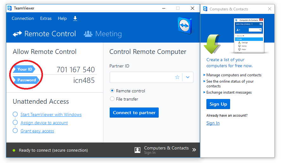This screenshot has width=281, height=163.
Task: Click the Your ID number 701 167 540
Action: pos(76,70)
